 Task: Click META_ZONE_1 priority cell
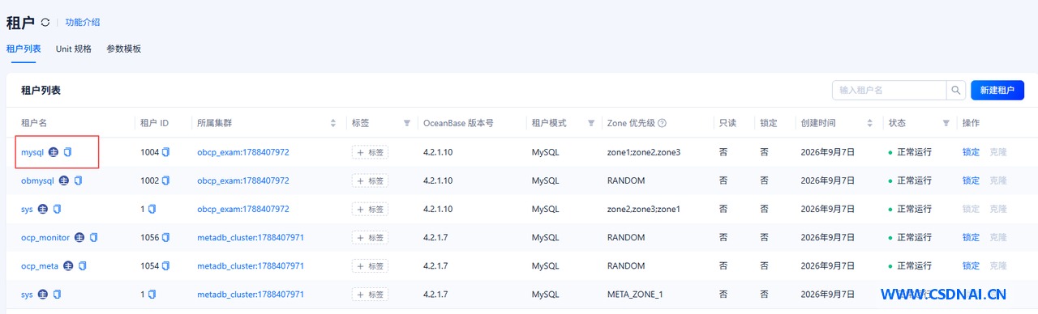[635, 294]
